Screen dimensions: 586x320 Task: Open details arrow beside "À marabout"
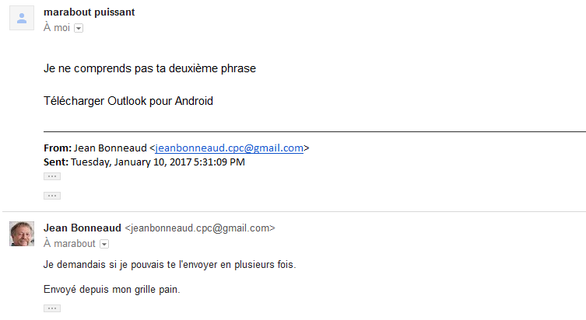(104, 244)
